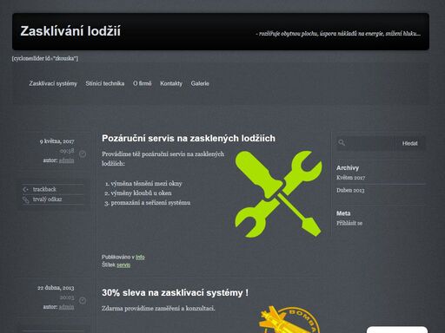Click the Přihlásit se login link
The image size is (445, 333).
(x=349, y=223)
